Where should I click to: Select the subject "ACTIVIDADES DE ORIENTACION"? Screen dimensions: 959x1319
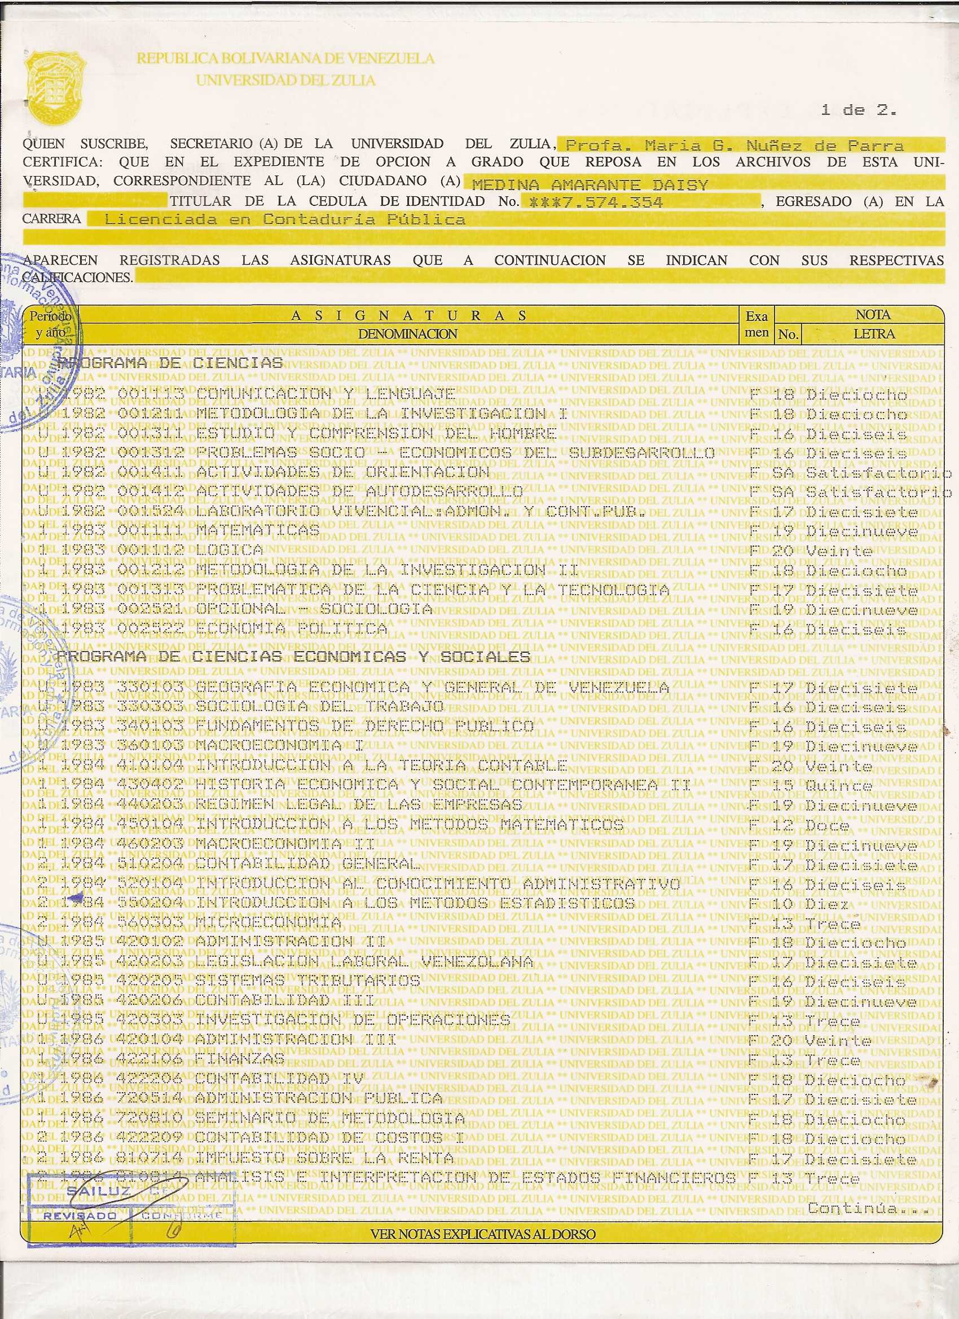[x=342, y=473]
